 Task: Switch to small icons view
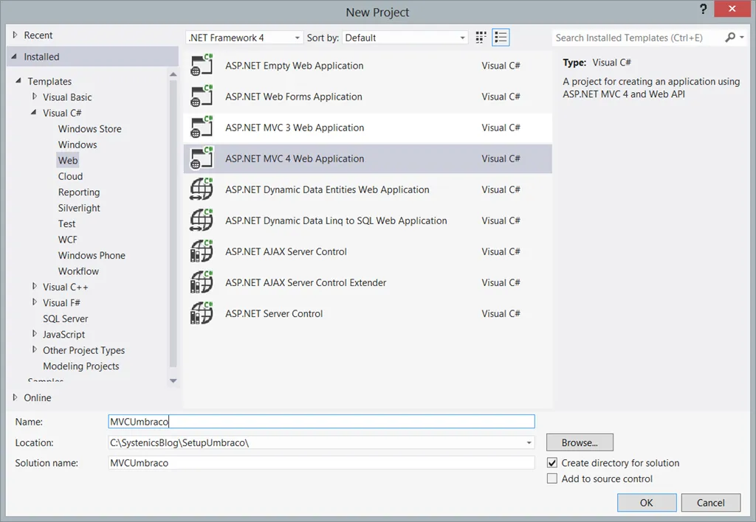(482, 38)
